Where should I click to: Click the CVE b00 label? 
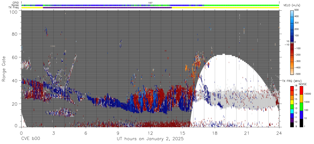click(30, 139)
